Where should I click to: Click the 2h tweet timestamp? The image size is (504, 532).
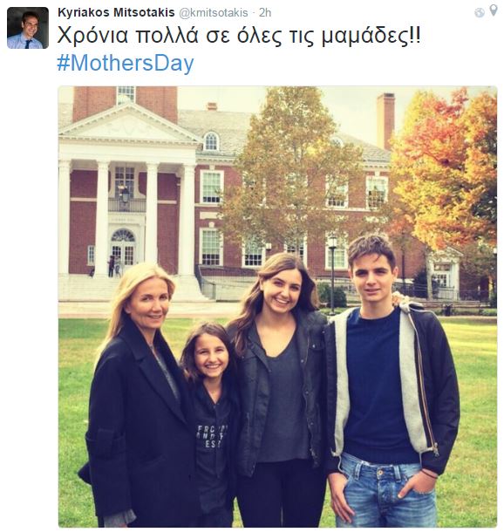pos(265,13)
